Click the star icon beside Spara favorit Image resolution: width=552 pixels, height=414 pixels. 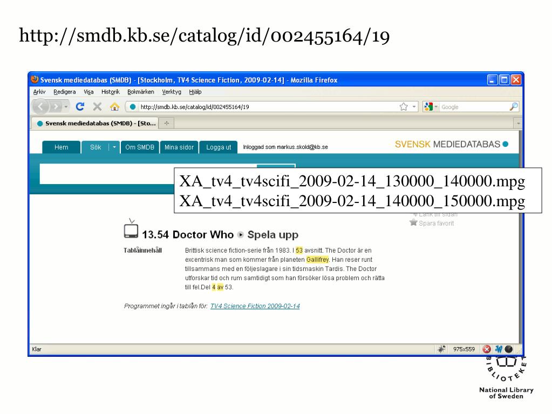pyautogui.click(x=413, y=222)
